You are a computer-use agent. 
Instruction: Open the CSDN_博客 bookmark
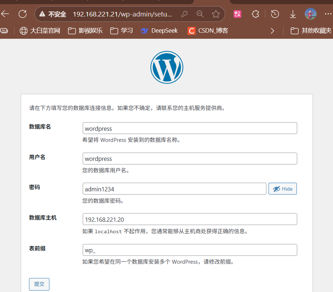tap(208, 30)
